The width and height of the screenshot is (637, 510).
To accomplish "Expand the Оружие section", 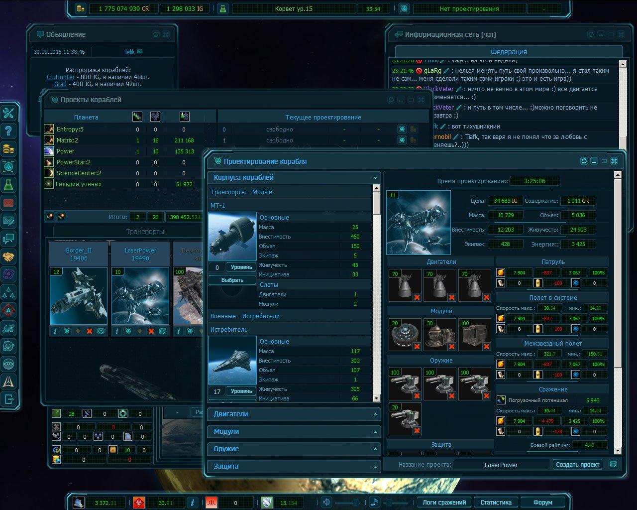I will tap(294, 449).
